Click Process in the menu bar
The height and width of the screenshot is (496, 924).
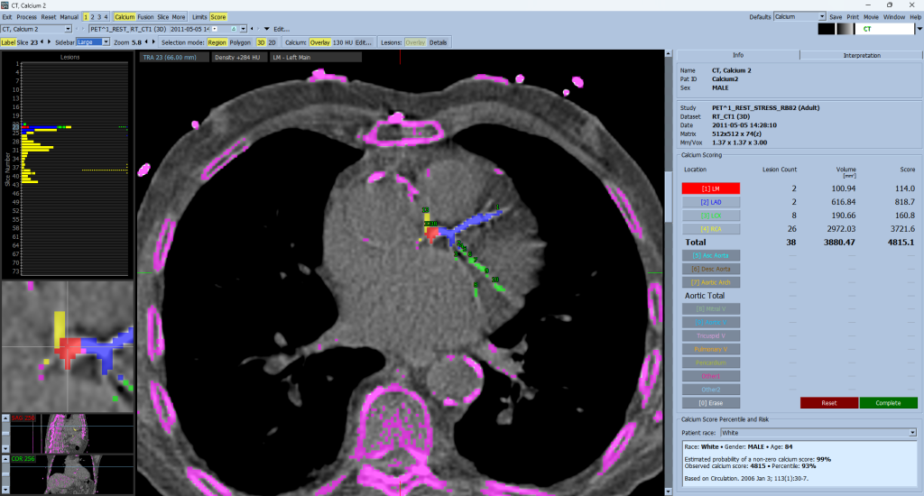tap(26, 17)
